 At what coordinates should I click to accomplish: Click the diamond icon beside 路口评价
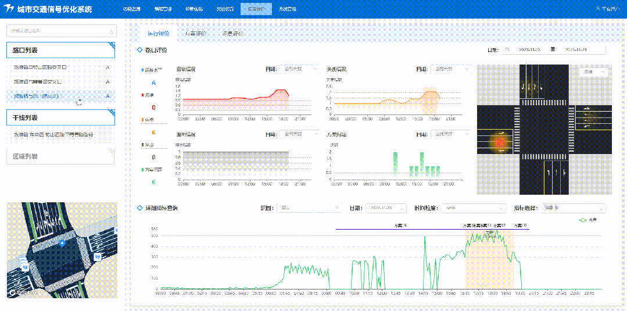point(140,51)
